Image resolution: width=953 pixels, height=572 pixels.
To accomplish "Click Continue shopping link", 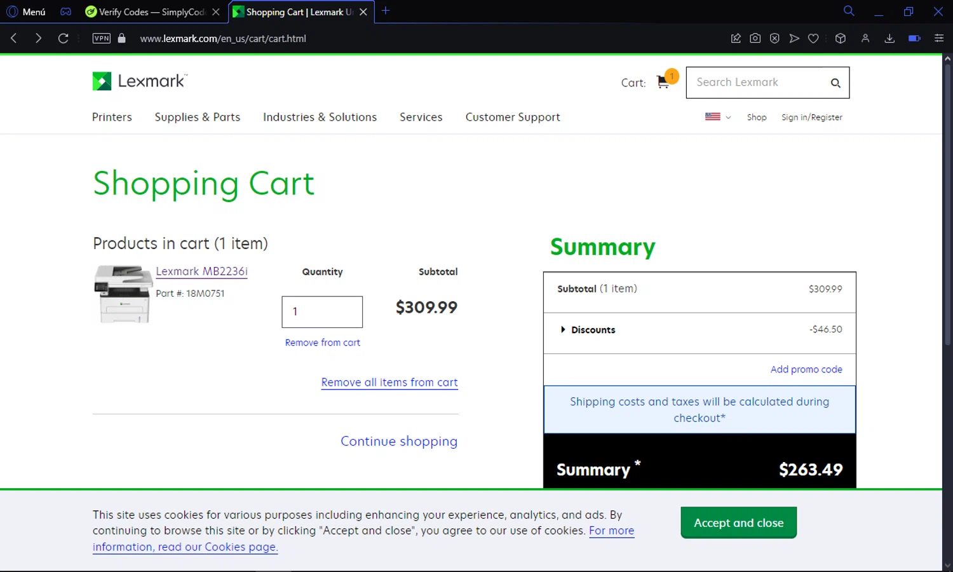I will click(399, 441).
